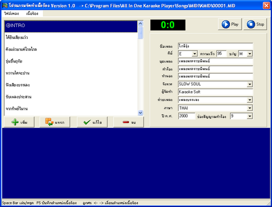The width and height of the screenshot is (272, 207).
Task: Select the @INTRO lyric row
Action: click(x=71, y=27)
